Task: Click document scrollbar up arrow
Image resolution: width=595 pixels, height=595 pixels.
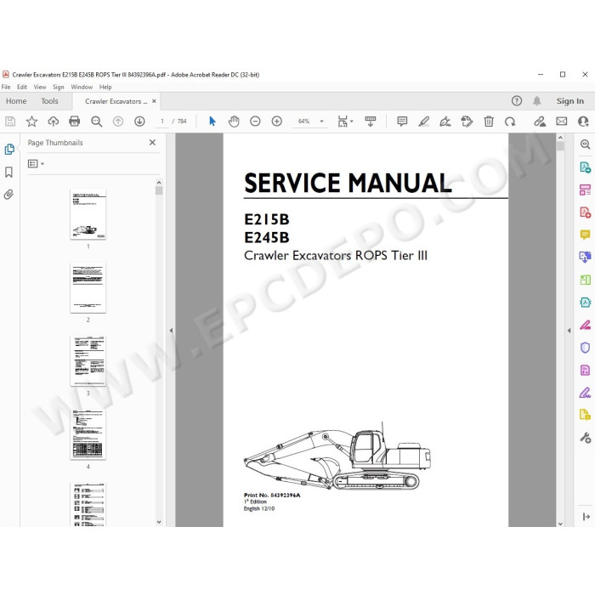Action: (x=560, y=137)
